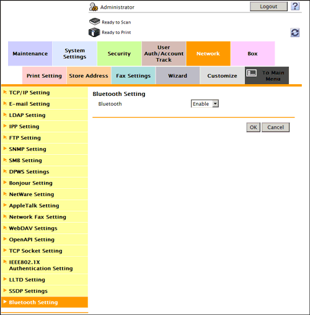Click the arrow icon beside Bluetooth Setting
The image size is (310, 315).
tap(5, 302)
